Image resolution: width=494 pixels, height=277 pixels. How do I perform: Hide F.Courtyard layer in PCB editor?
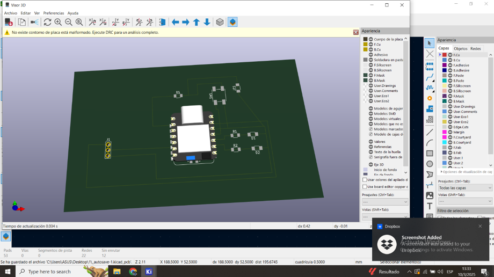coord(450,137)
